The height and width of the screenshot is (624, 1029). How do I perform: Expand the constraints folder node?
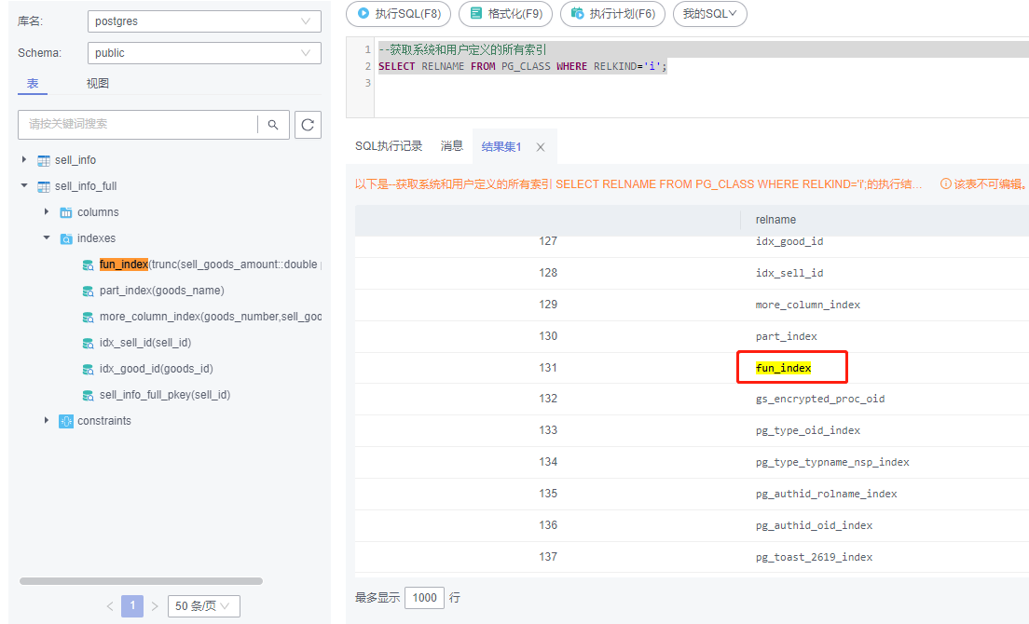point(47,420)
